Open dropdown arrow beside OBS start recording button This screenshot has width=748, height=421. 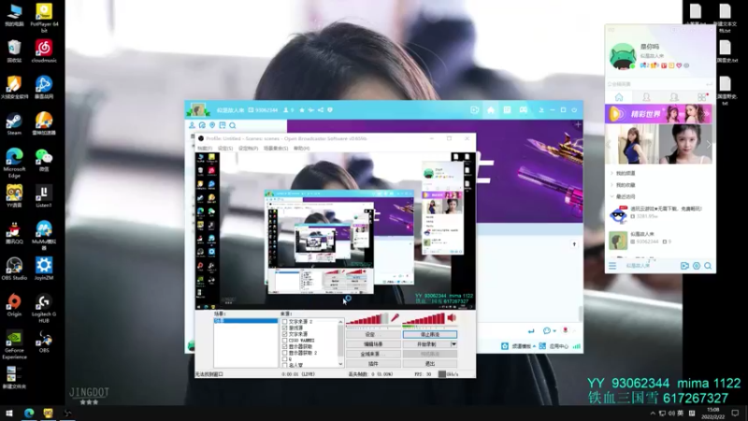[x=453, y=344]
